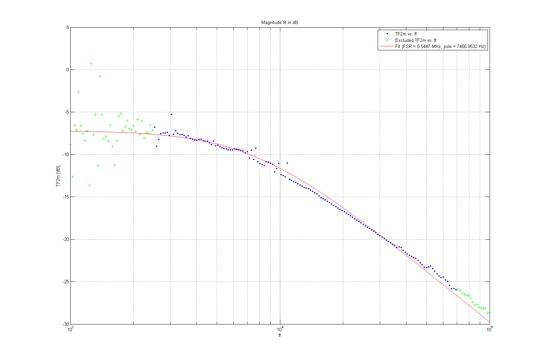The width and height of the screenshot is (541, 364).
Task: Click y-axis tick label 5
Action: point(68,27)
